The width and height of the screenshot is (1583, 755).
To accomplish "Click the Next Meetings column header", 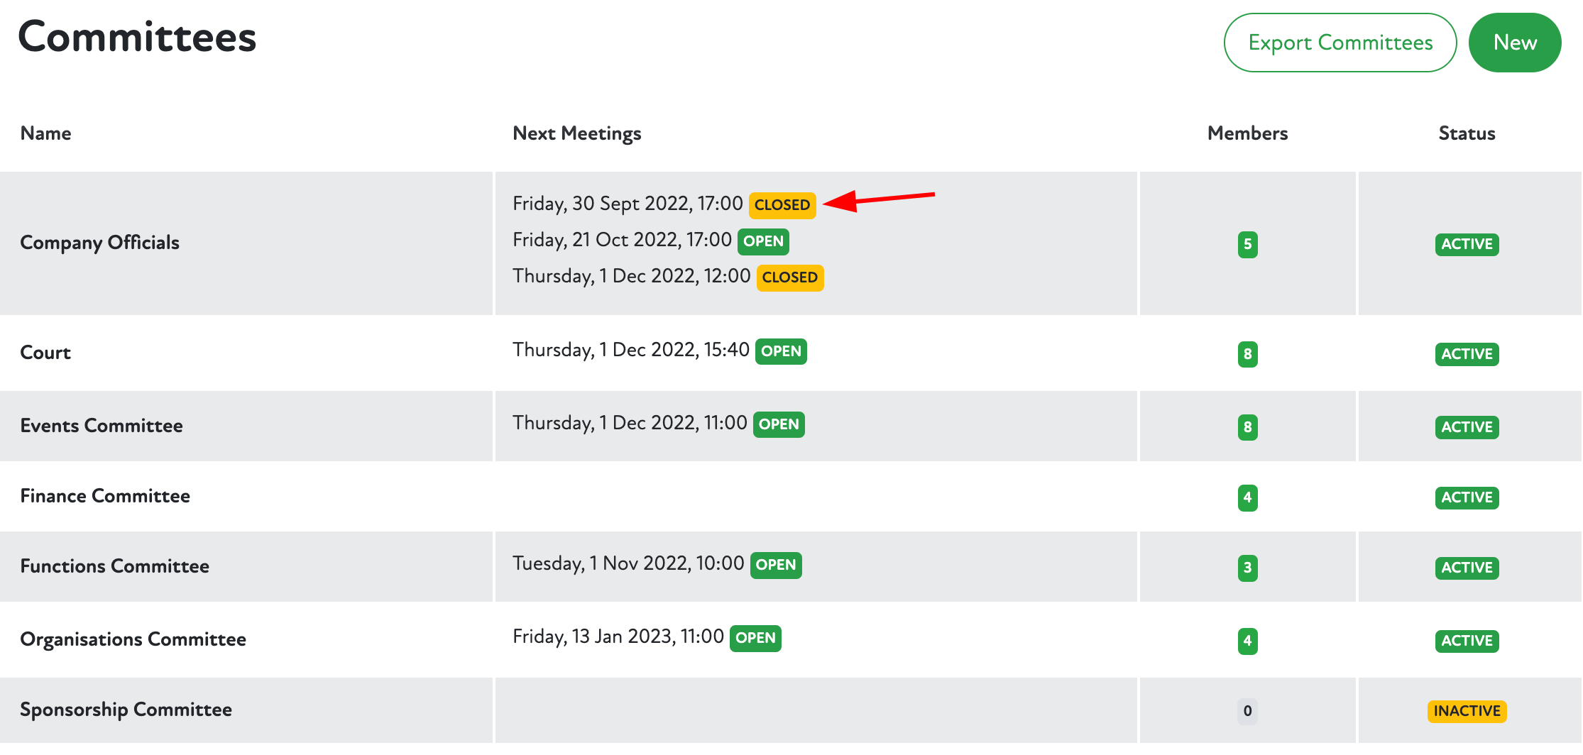I will 576,133.
